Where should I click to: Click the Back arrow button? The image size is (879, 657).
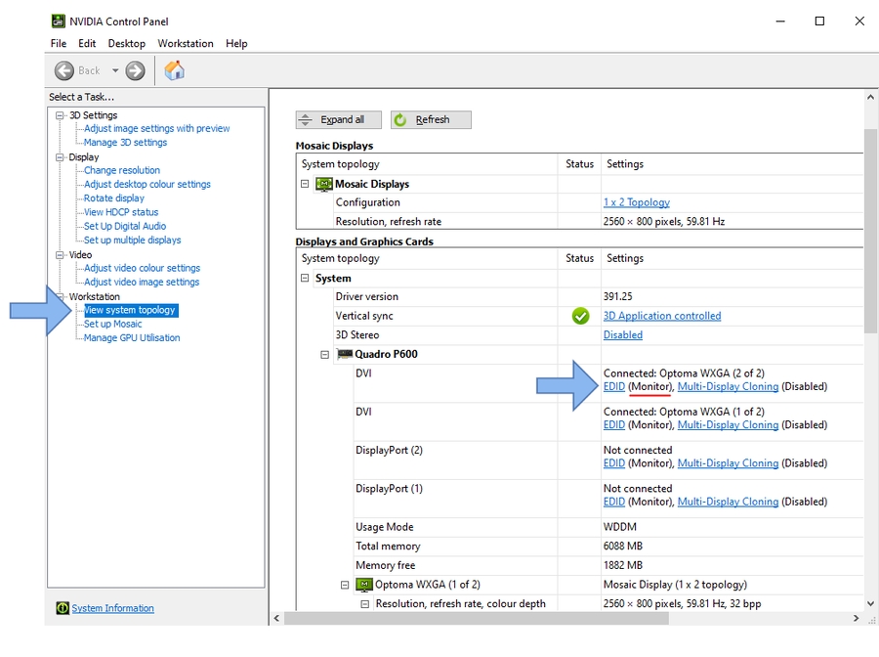click(64, 70)
